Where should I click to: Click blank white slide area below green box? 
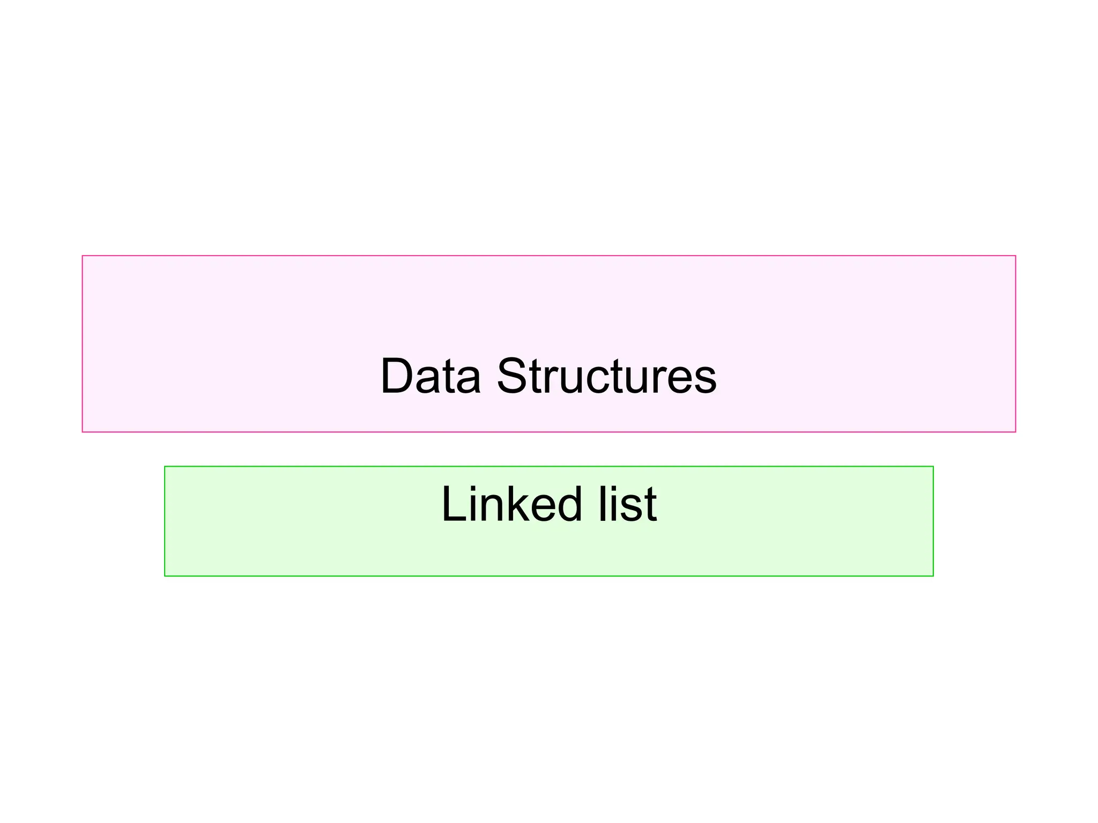[x=548, y=697]
